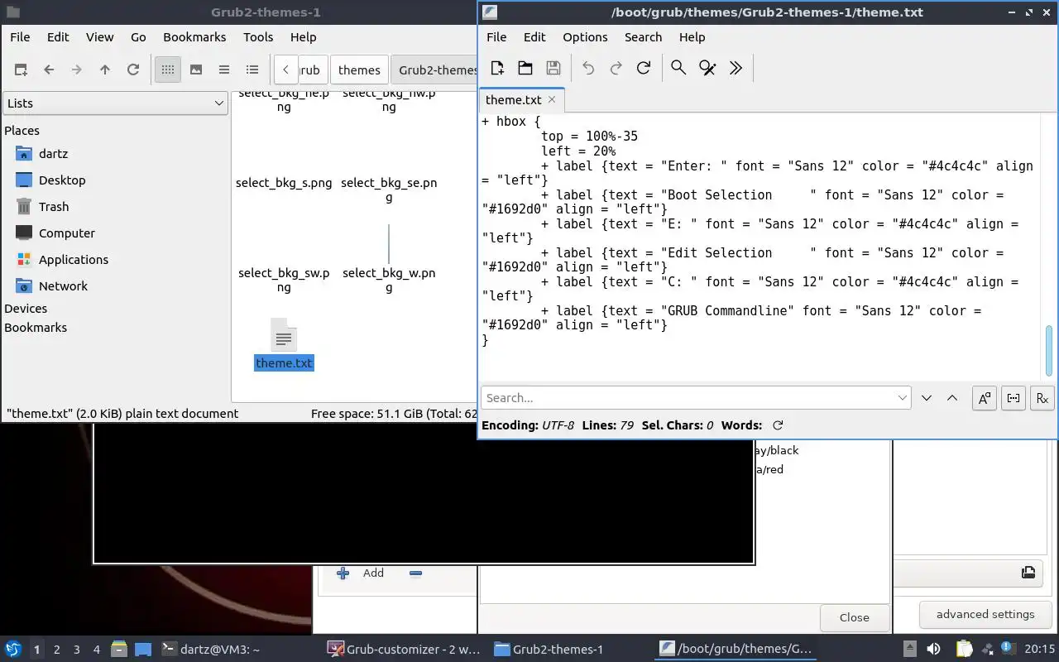Open Go menu in file manager
Image resolution: width=1059 pixels, height=662 pixels.
138,37
